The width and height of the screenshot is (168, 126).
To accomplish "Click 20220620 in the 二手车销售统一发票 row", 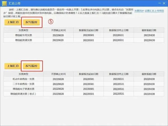I will click(58, 84).
